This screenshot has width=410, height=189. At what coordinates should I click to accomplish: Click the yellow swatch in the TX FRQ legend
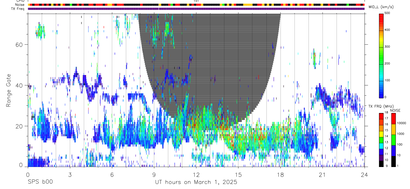pos(381,134)
